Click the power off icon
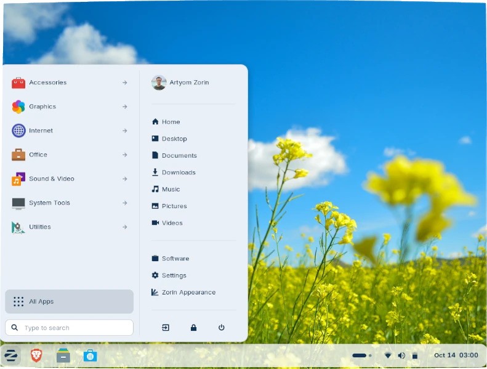Viewport: 487px width, 369px height. point(222,328)
